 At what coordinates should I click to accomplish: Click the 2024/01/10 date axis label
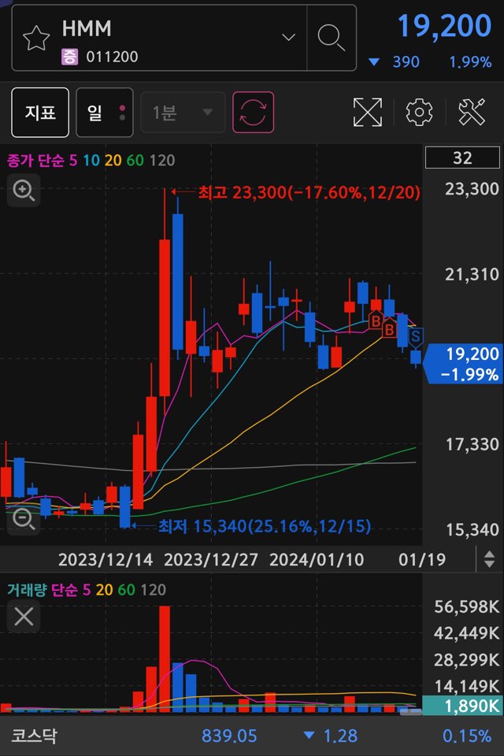pos(317,560)
